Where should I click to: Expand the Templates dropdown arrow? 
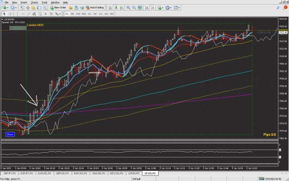pyautogui.click(x=179, y=8)
